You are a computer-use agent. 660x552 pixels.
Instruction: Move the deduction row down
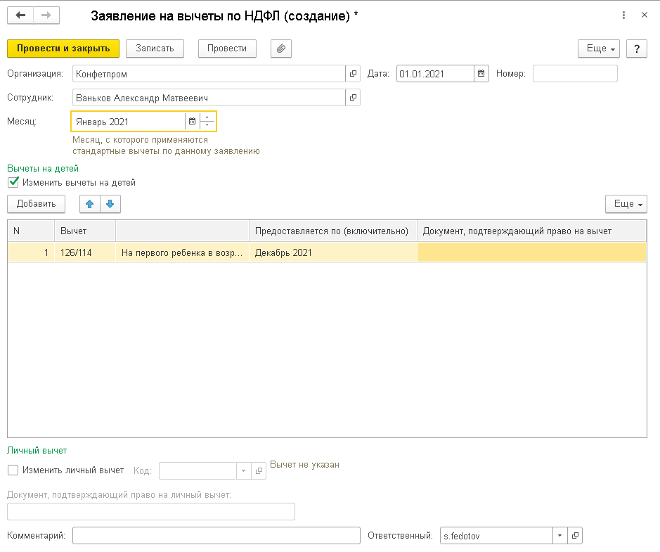pos(110,204)
